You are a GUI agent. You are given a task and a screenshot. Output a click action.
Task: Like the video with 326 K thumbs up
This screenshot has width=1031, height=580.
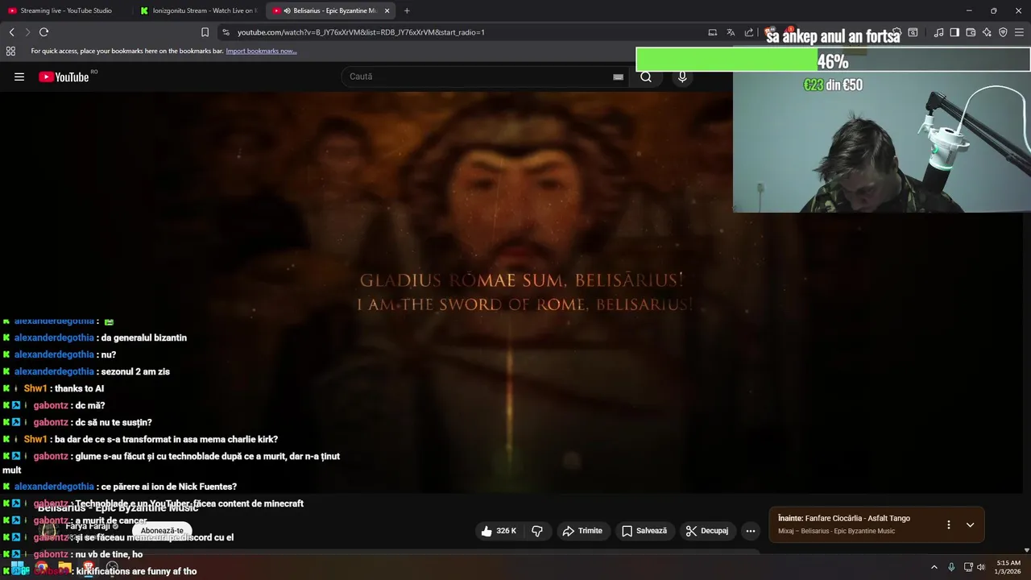[499, 531]
